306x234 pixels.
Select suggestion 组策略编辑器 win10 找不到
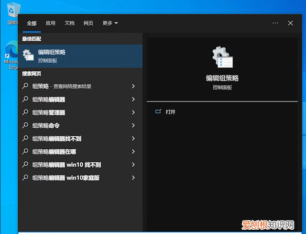[x=80, y=165]
